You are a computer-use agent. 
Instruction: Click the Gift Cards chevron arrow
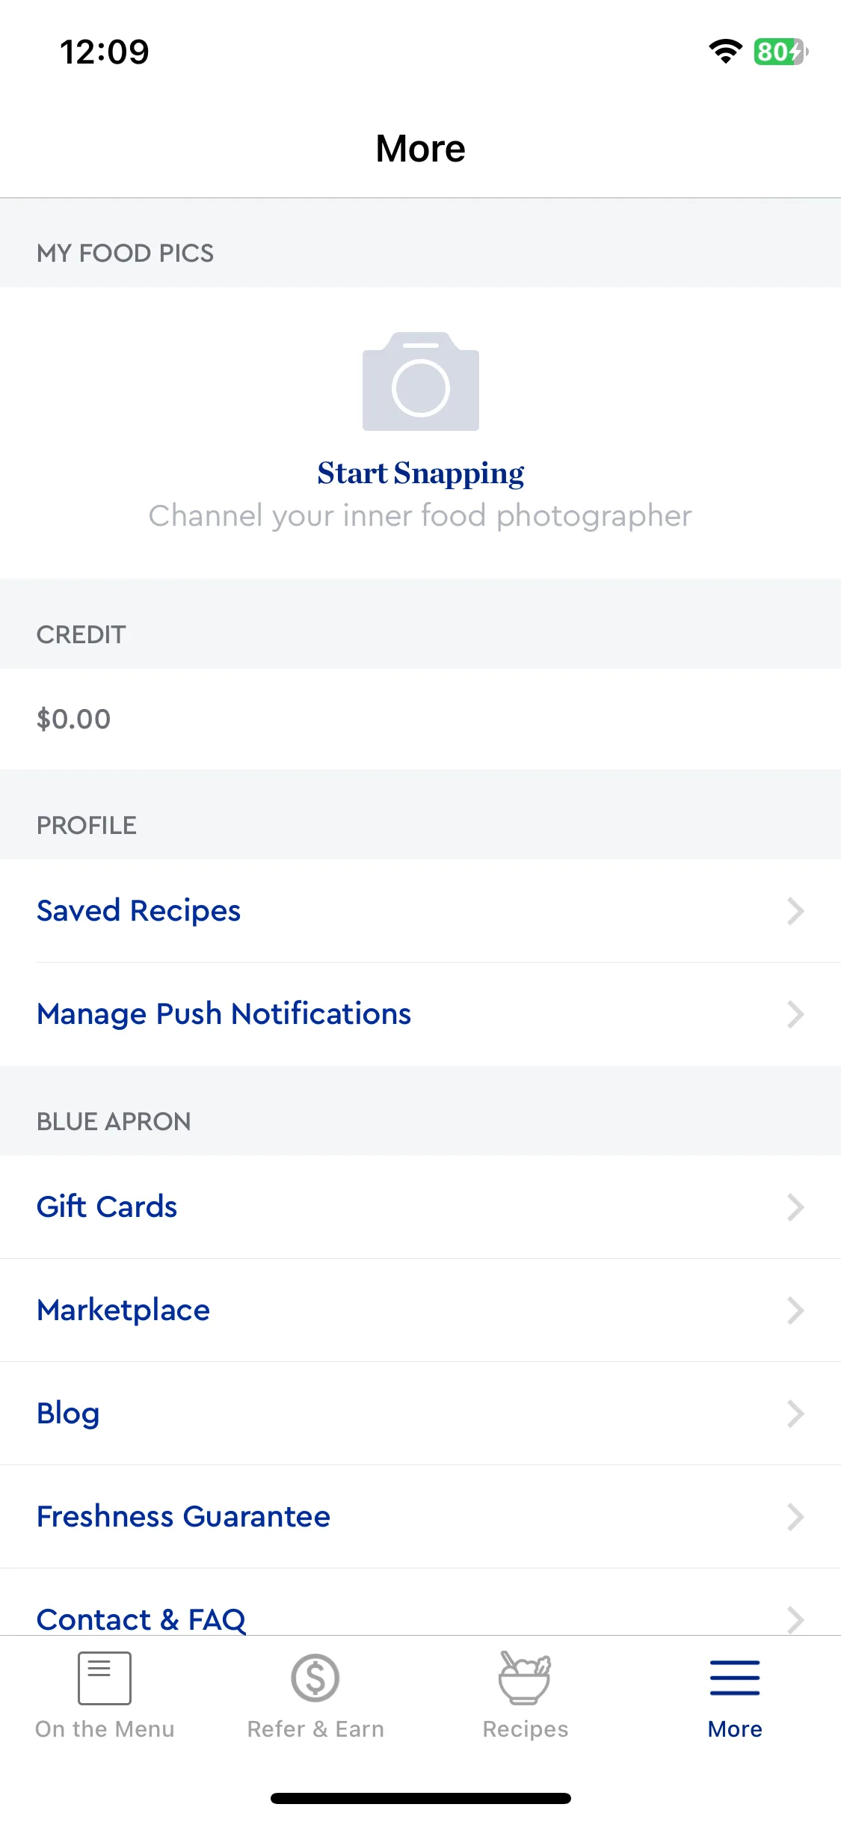click(795, 1207)
